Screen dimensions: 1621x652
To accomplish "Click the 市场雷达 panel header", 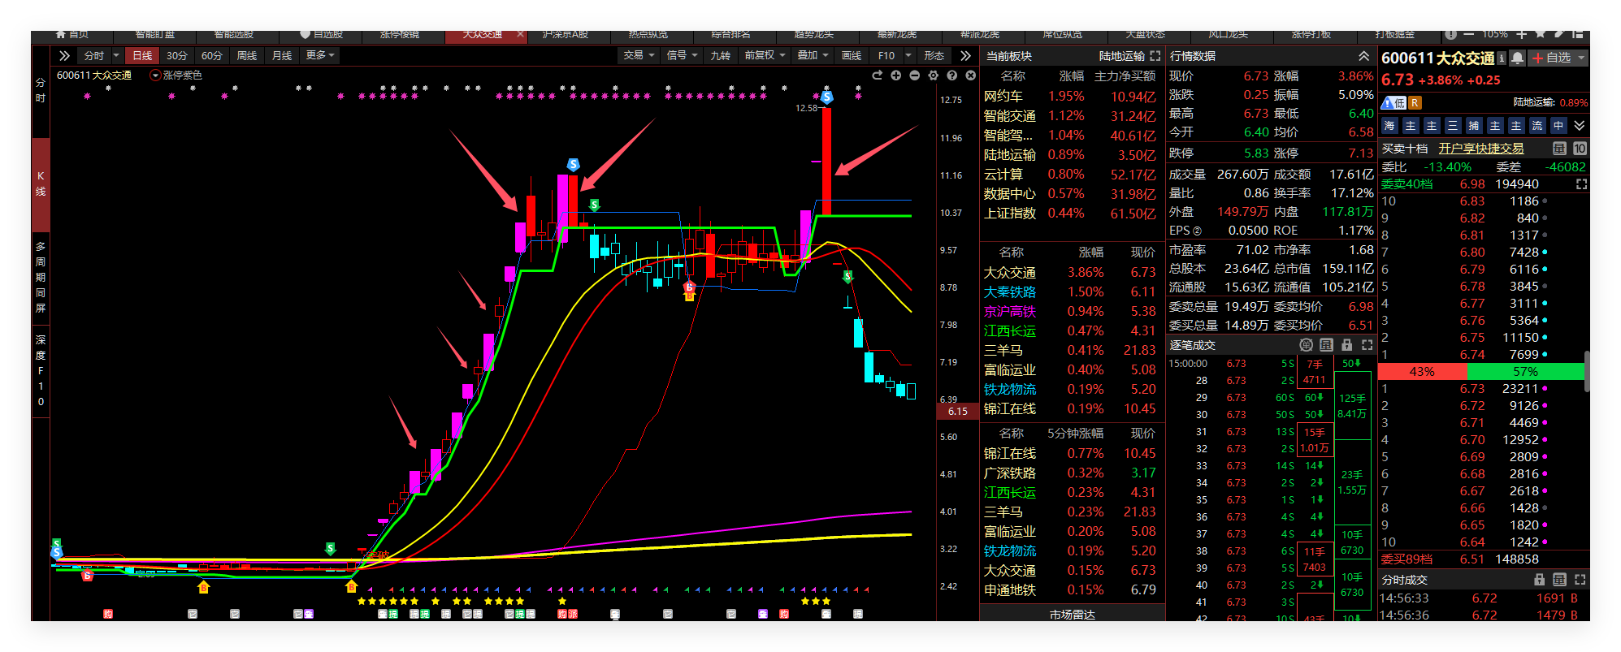I will (1073, 615).
